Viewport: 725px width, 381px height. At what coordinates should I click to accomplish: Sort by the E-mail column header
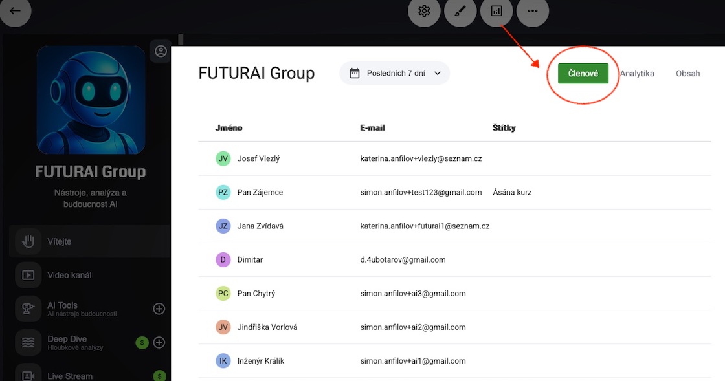click(x=373, y=128)
